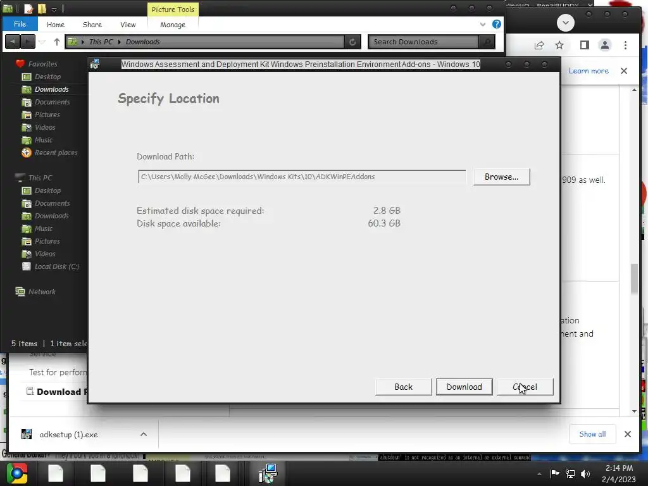648x486 pixels.
Task: Click the Learn more link in Chrome
Action: [x=589, y=71]
